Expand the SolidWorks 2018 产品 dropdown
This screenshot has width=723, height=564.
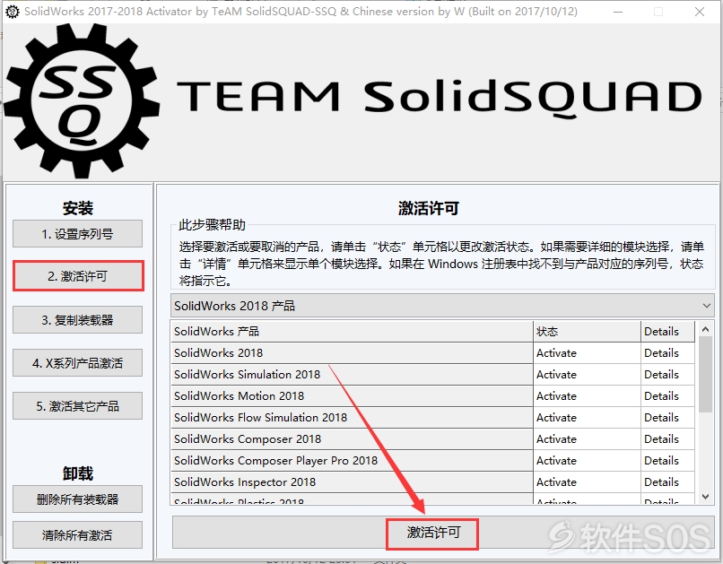442,306
